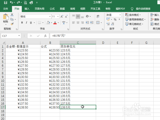Open the 视图 View tab
Viewport: 160px width, 120px height.
pos(83,9)
